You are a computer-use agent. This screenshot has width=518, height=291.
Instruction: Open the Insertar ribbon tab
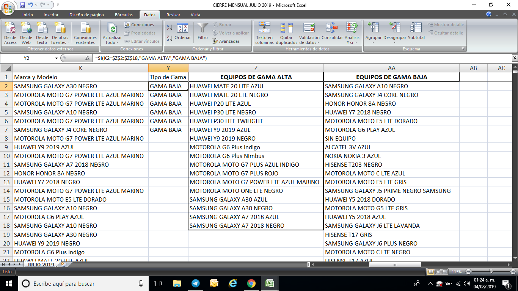pos(51,15)
